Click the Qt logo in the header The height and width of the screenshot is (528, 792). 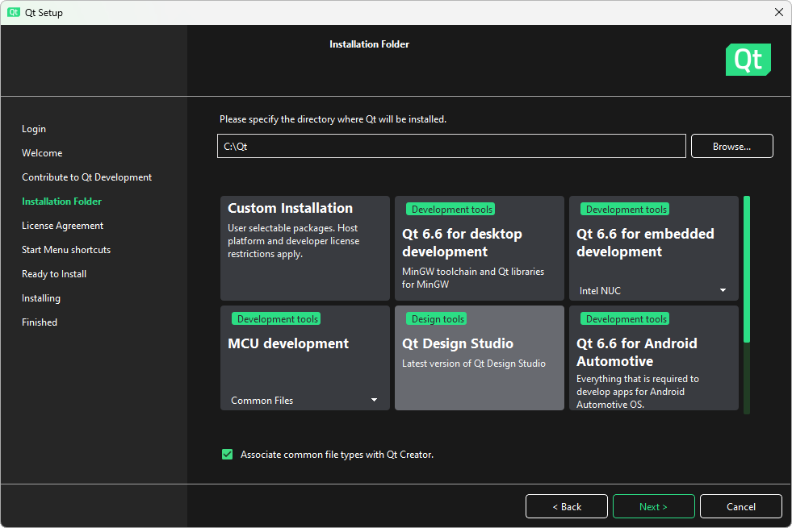[x=748, y=60]
